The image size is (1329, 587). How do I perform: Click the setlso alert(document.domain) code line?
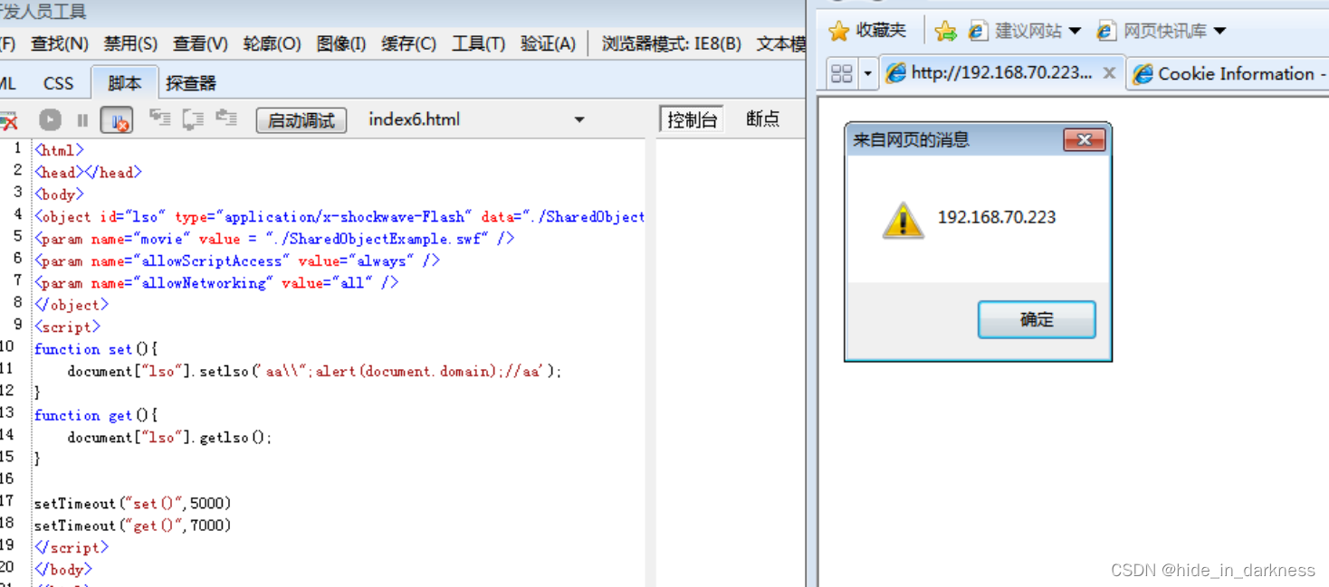(x=314, y=371)
